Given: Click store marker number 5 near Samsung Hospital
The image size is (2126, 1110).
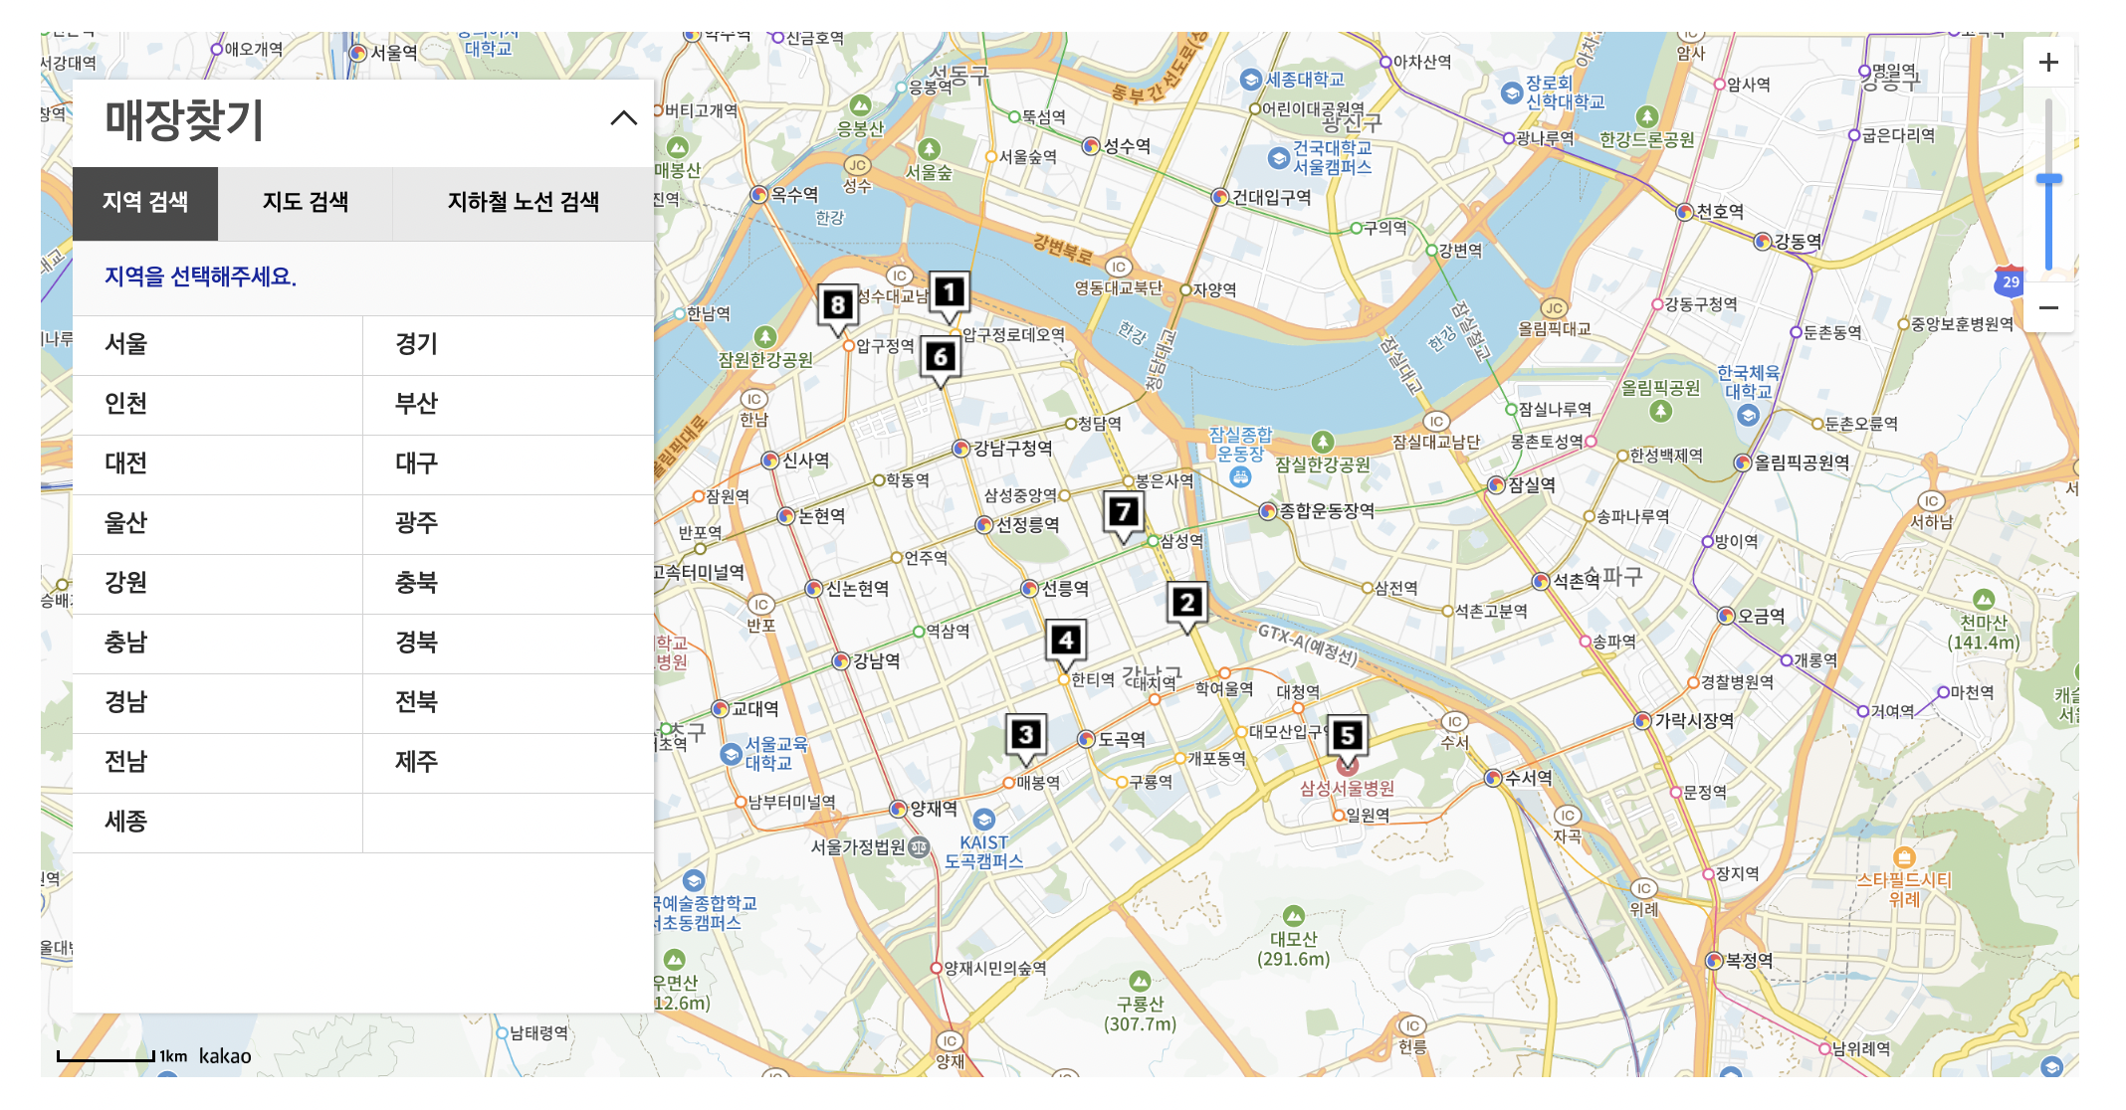Looking at the screenshot, I should tap(1347, 736).
